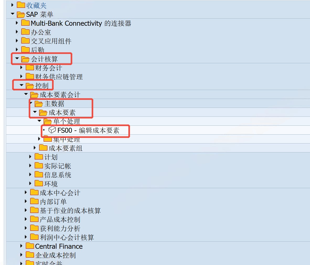
Task: Click the Multi-Bank Connectivity folder icon
Action: point(25,23)
